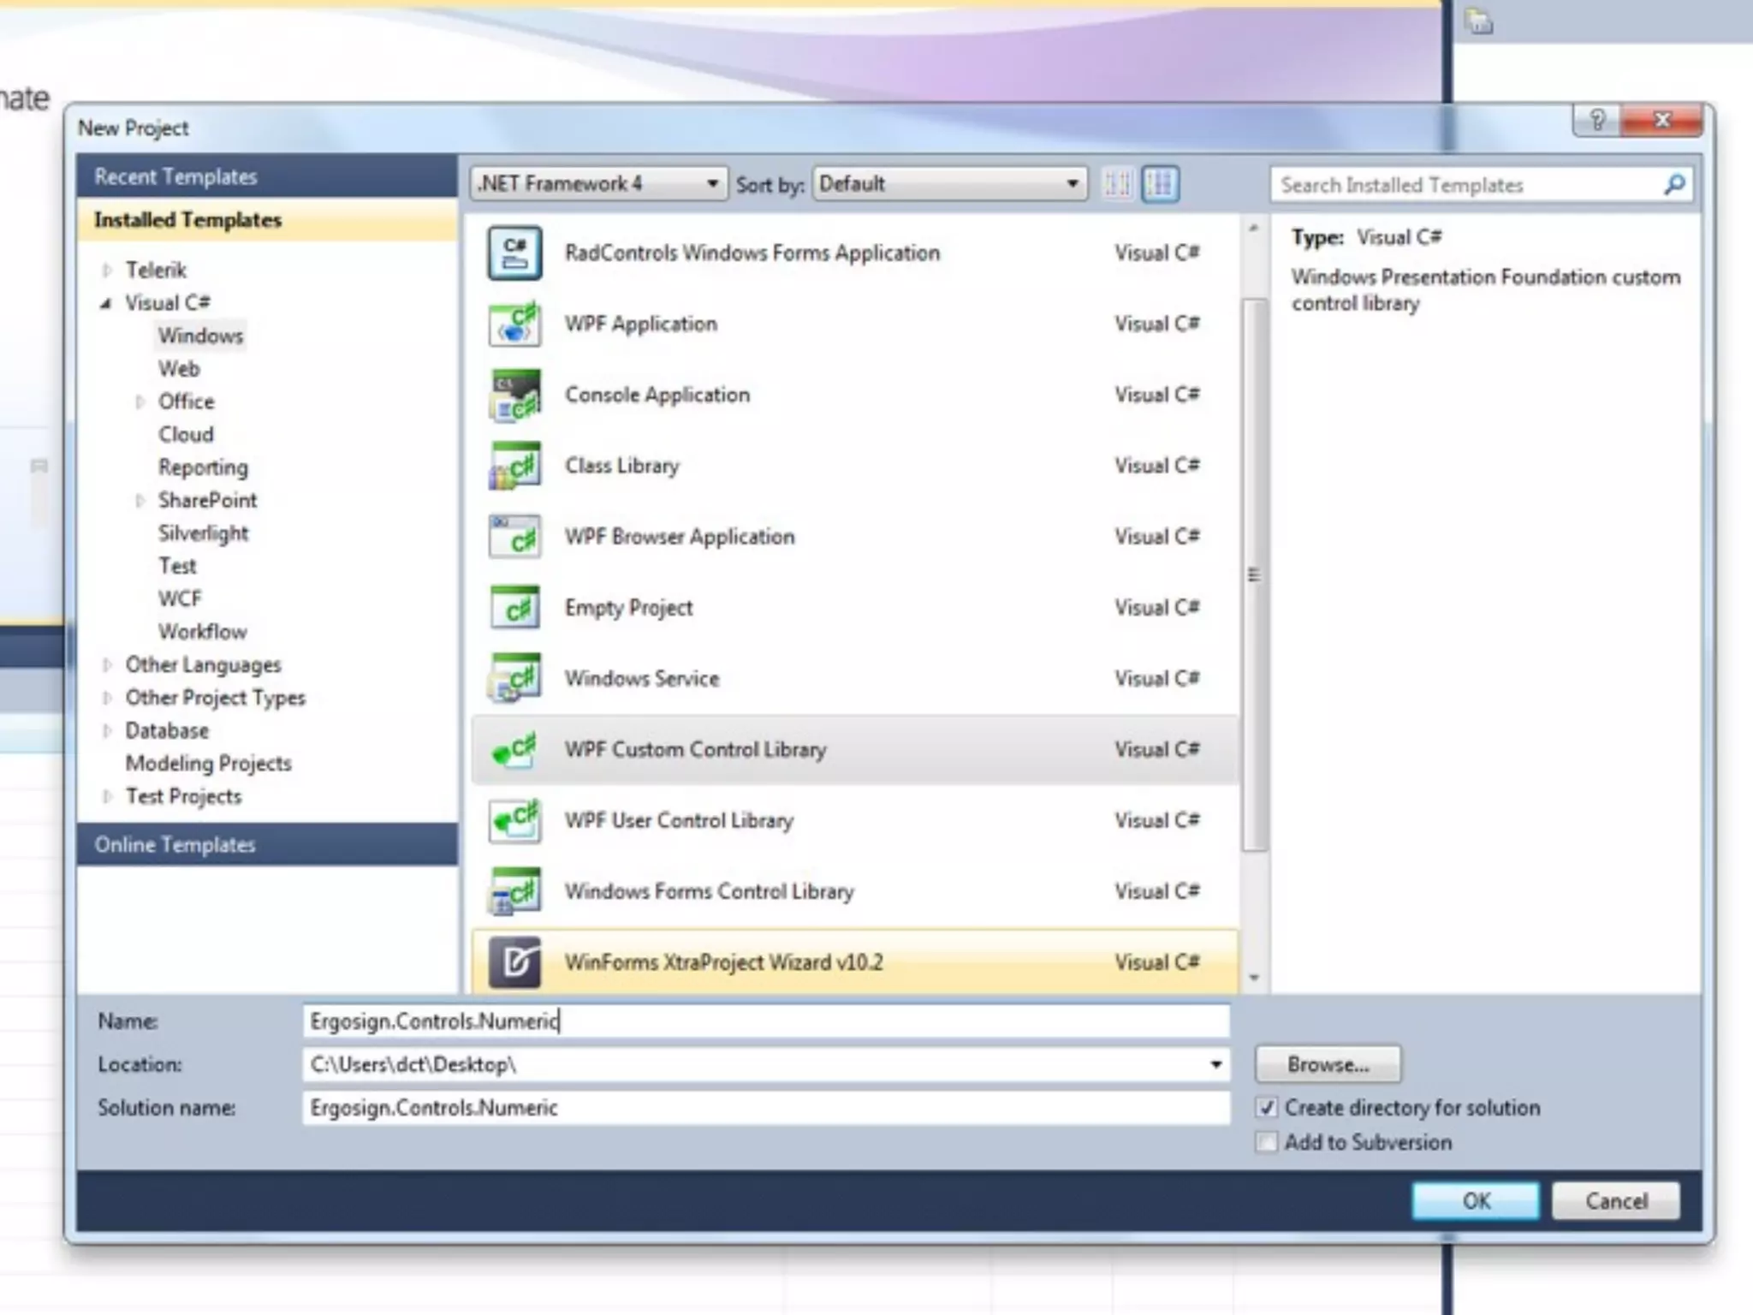
Task: Open the .NET Framework 4 dropdown
Action: (598, 184)
